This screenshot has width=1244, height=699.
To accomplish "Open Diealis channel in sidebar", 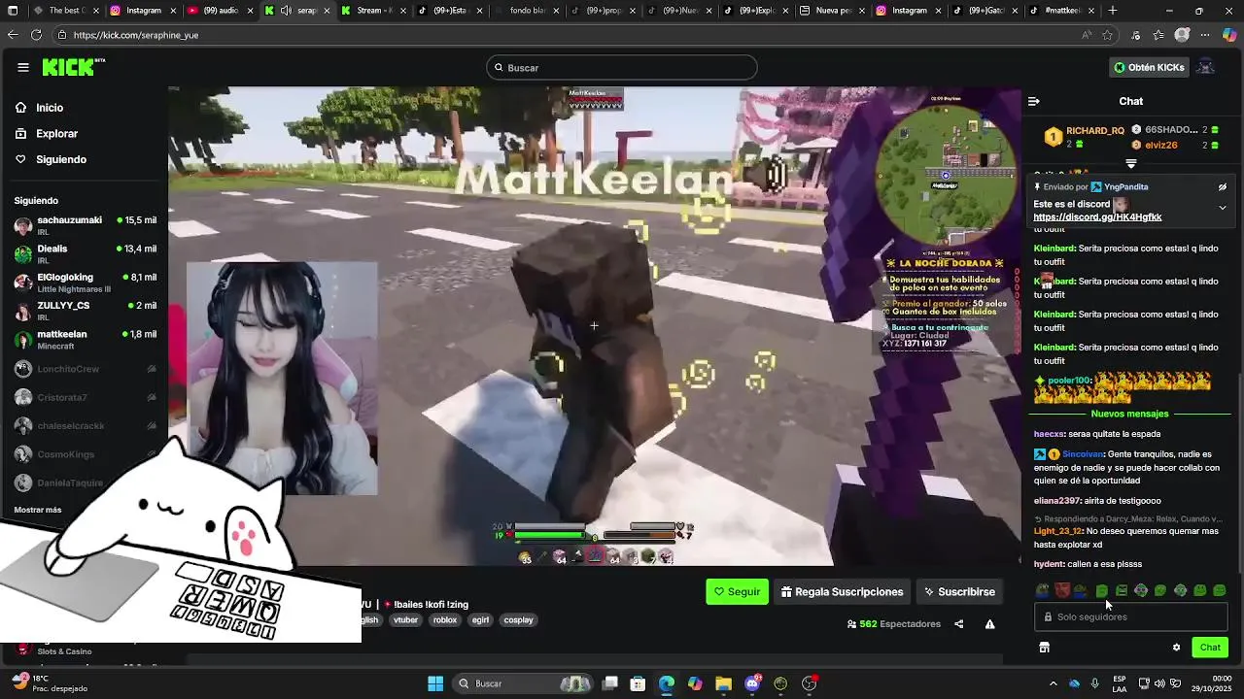I will pyautogui.click(x=86, y=254).
